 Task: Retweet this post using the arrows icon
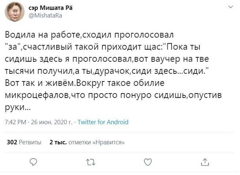(x=90, y=162)
